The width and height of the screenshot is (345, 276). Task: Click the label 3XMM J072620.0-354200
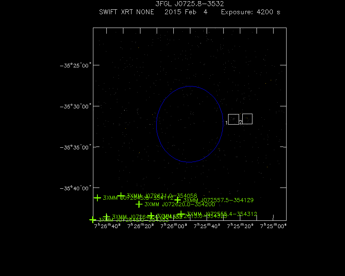tap(179, 204)
